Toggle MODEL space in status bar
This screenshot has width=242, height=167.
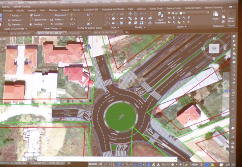click(x=94, y=164)
